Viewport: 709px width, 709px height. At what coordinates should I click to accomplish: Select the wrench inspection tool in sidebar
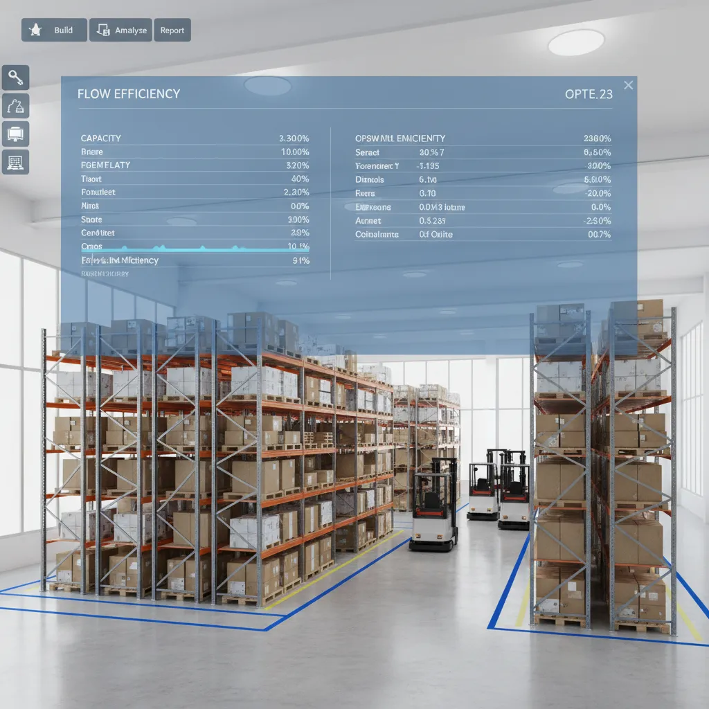click(15, 78)
